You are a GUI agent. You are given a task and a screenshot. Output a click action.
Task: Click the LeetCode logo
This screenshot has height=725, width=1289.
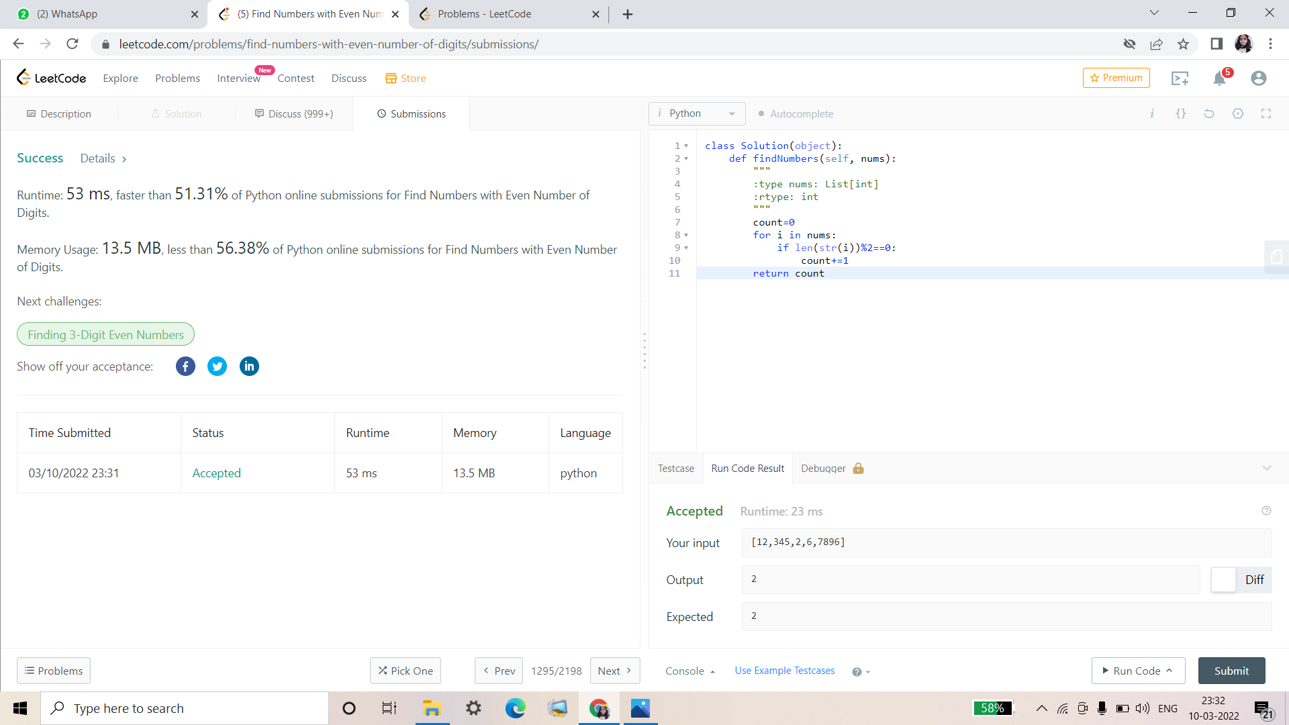51,78
